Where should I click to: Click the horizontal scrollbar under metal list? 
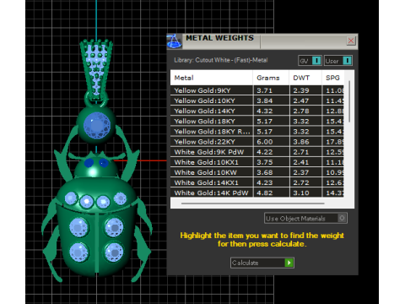pyautogui.click(x=252, y=204)
